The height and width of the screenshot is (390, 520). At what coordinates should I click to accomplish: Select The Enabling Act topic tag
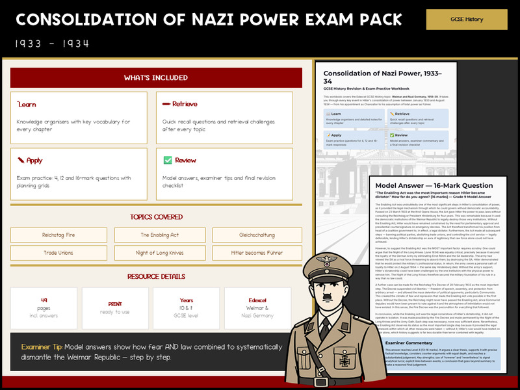click(x=160, y=235)
